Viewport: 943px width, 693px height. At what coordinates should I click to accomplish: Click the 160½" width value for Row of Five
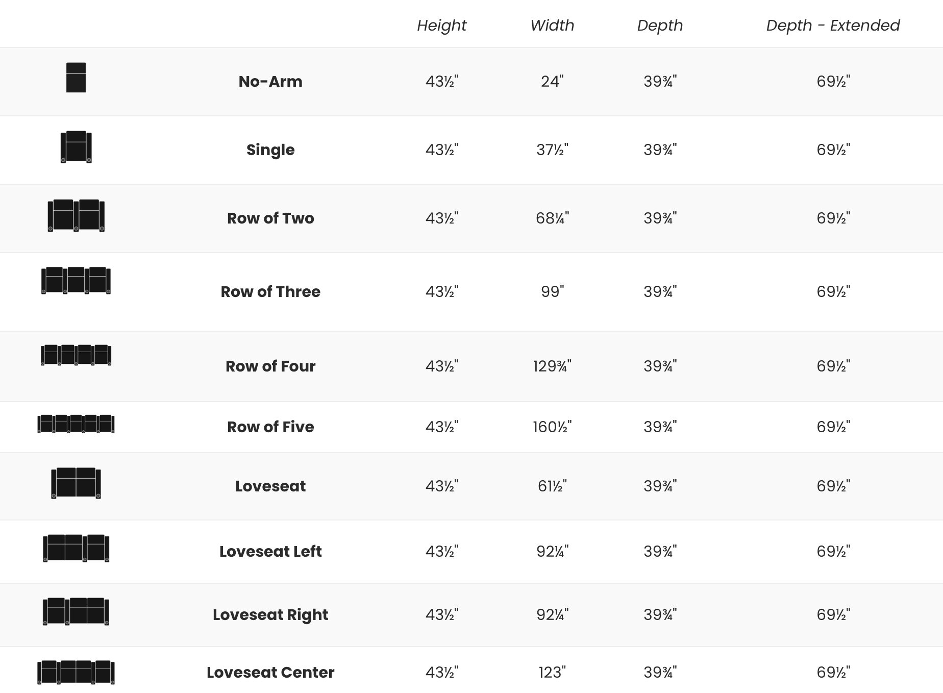click(x=552, y=427)
